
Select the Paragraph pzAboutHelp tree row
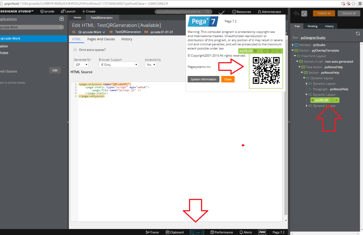tap(331, 89)
